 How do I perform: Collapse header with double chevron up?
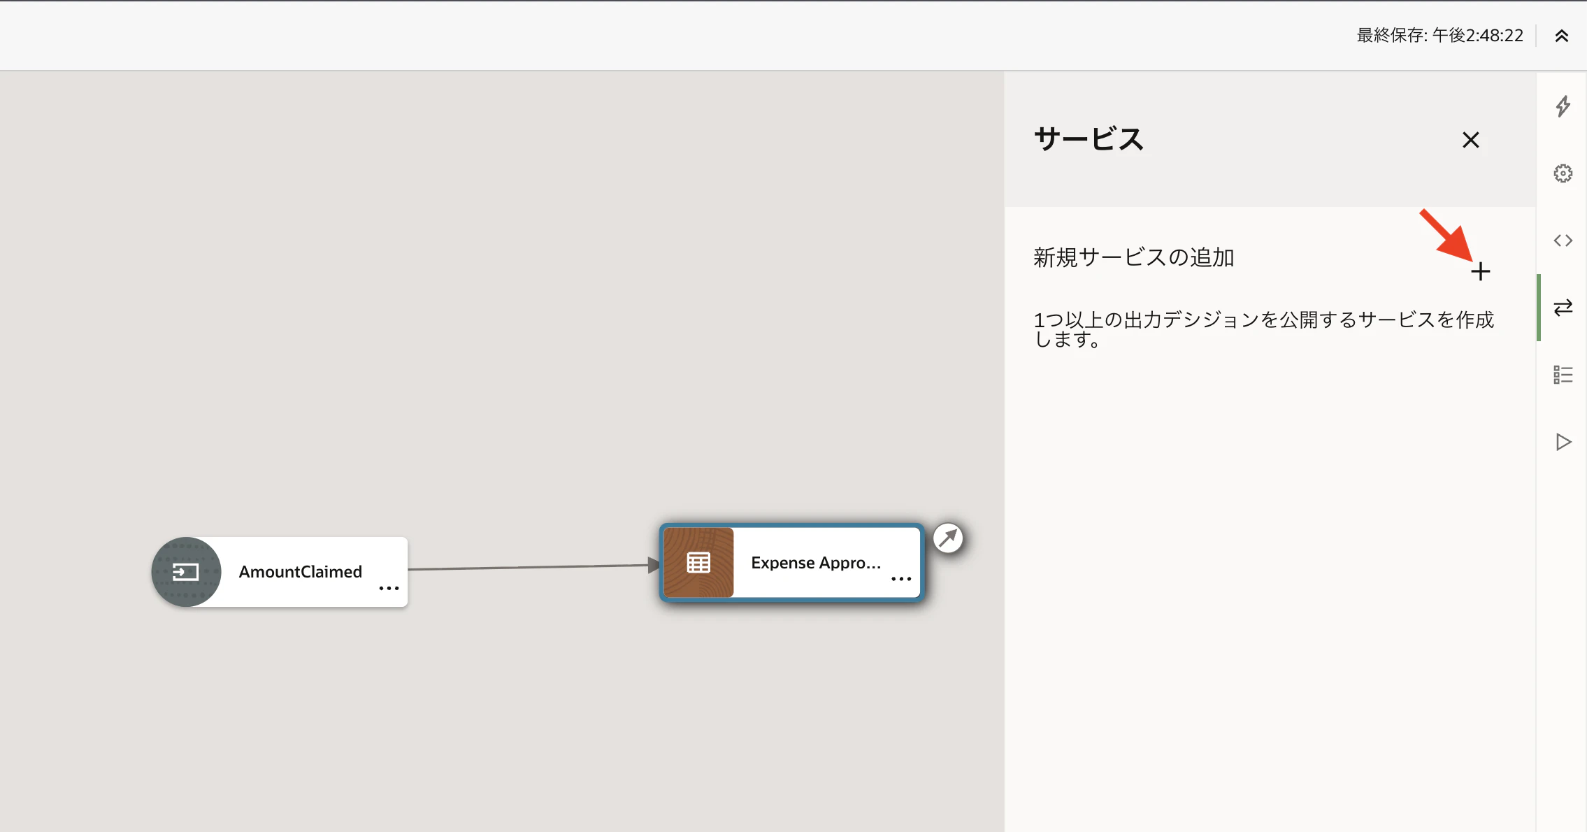[x=1561, y=36]
